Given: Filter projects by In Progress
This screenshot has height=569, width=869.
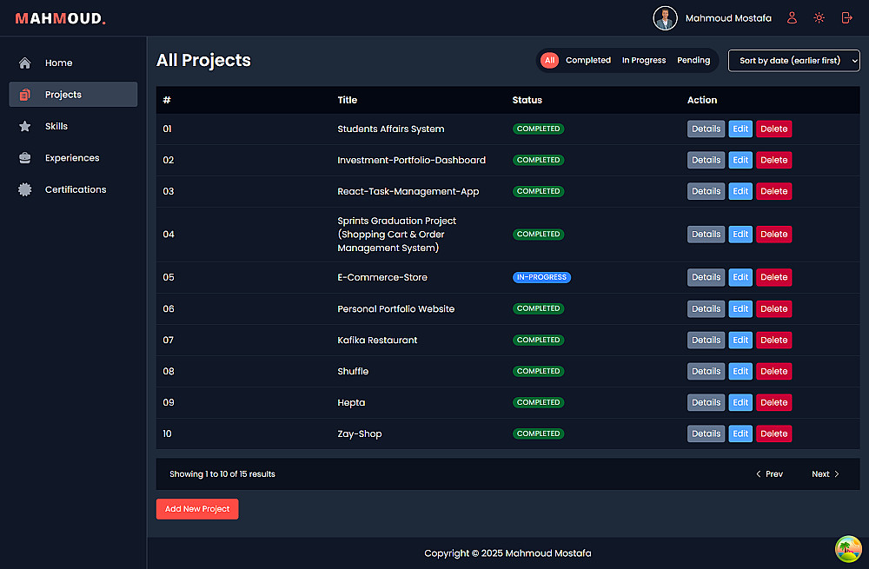Looking at the screenshot, I should point(644,61).
